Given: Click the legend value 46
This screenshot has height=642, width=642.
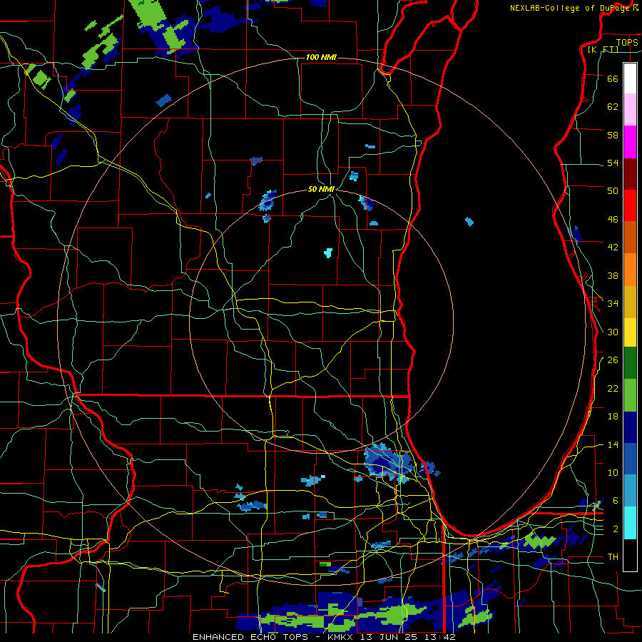Looking at the screenshot, I should (613, 220).
